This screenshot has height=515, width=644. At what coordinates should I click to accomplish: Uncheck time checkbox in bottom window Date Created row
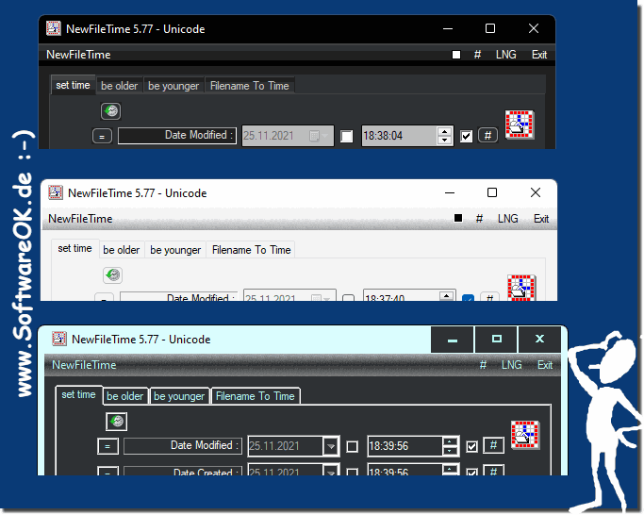pos(471,473)
